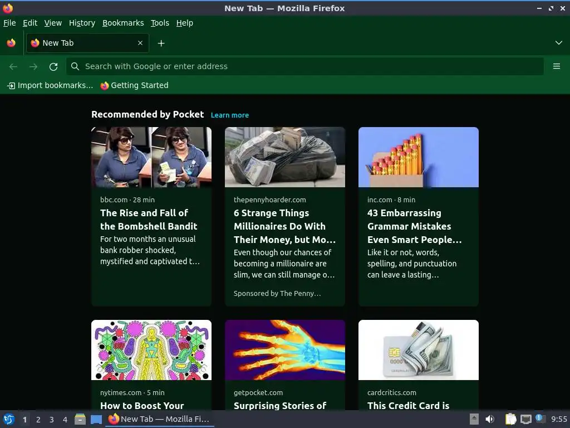Viewport: 570px width, 428px height.
Task: Open the credit card and cash thumbnail
Action: [x=419, y=350]
